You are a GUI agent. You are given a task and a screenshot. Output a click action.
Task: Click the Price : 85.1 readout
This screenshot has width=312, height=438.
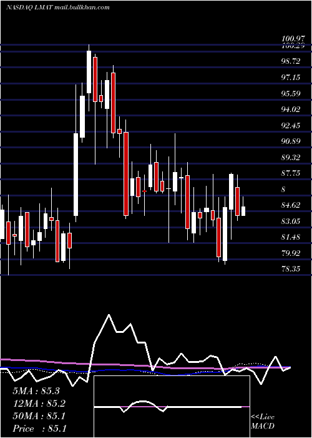tap(39, 429)
